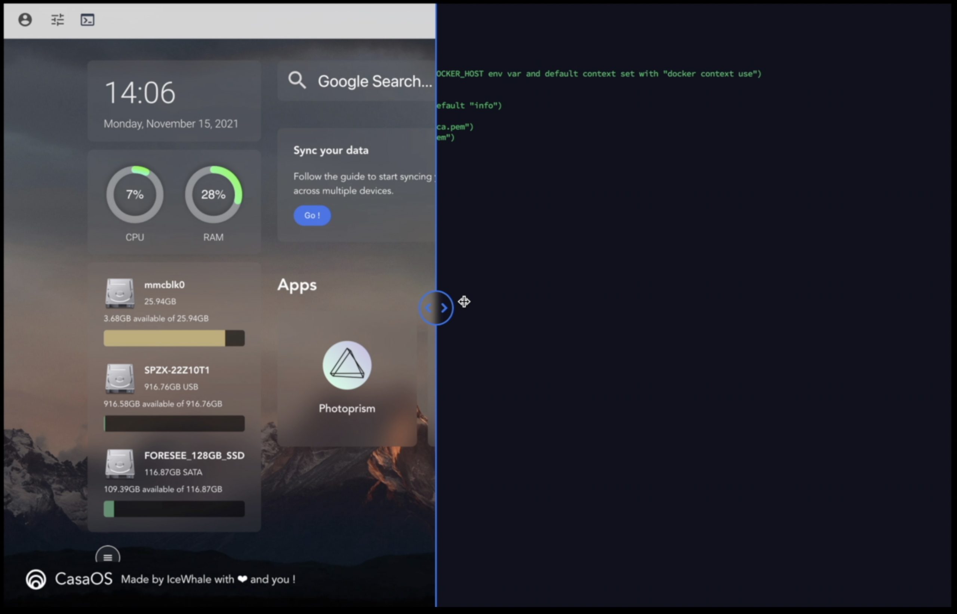Open the Photoprism app icon
957x614 pixels.
[347, 365]
